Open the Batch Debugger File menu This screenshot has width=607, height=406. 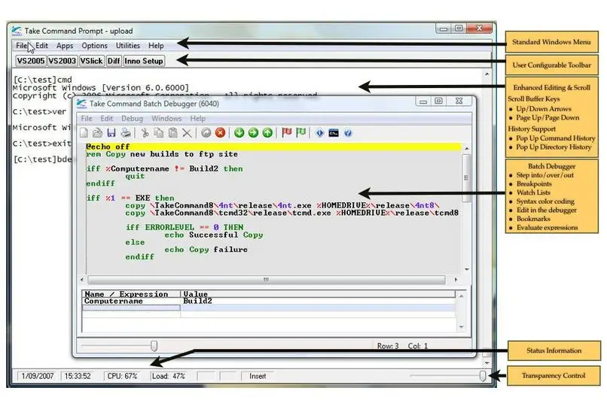pos(87,119)
